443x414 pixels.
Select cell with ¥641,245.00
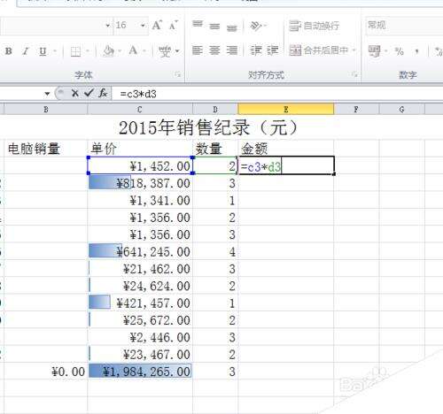click(x=140, y=251)
